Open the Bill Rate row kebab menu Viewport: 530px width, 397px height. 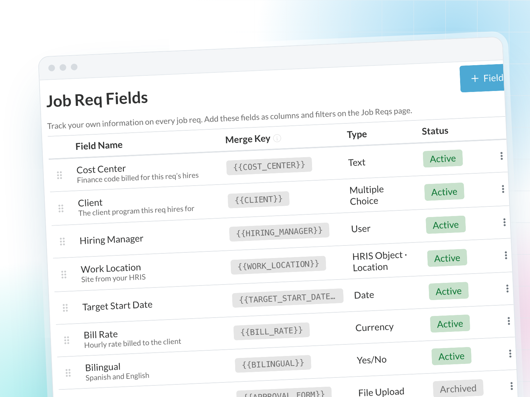click(x=509, y=321)
